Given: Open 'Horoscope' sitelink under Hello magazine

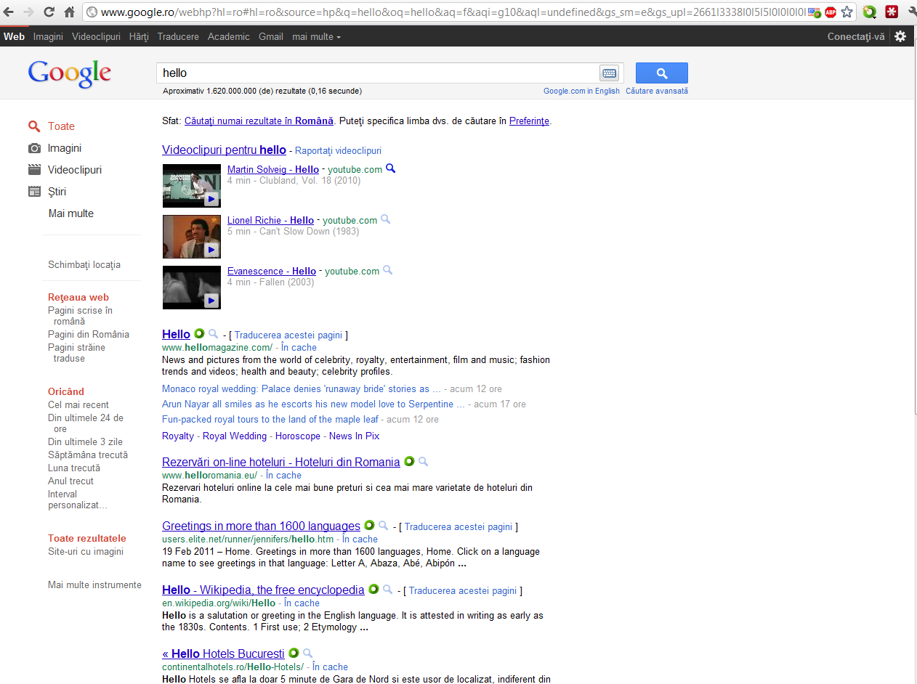Looking at the screenshot, I should [x=298, y=436].
